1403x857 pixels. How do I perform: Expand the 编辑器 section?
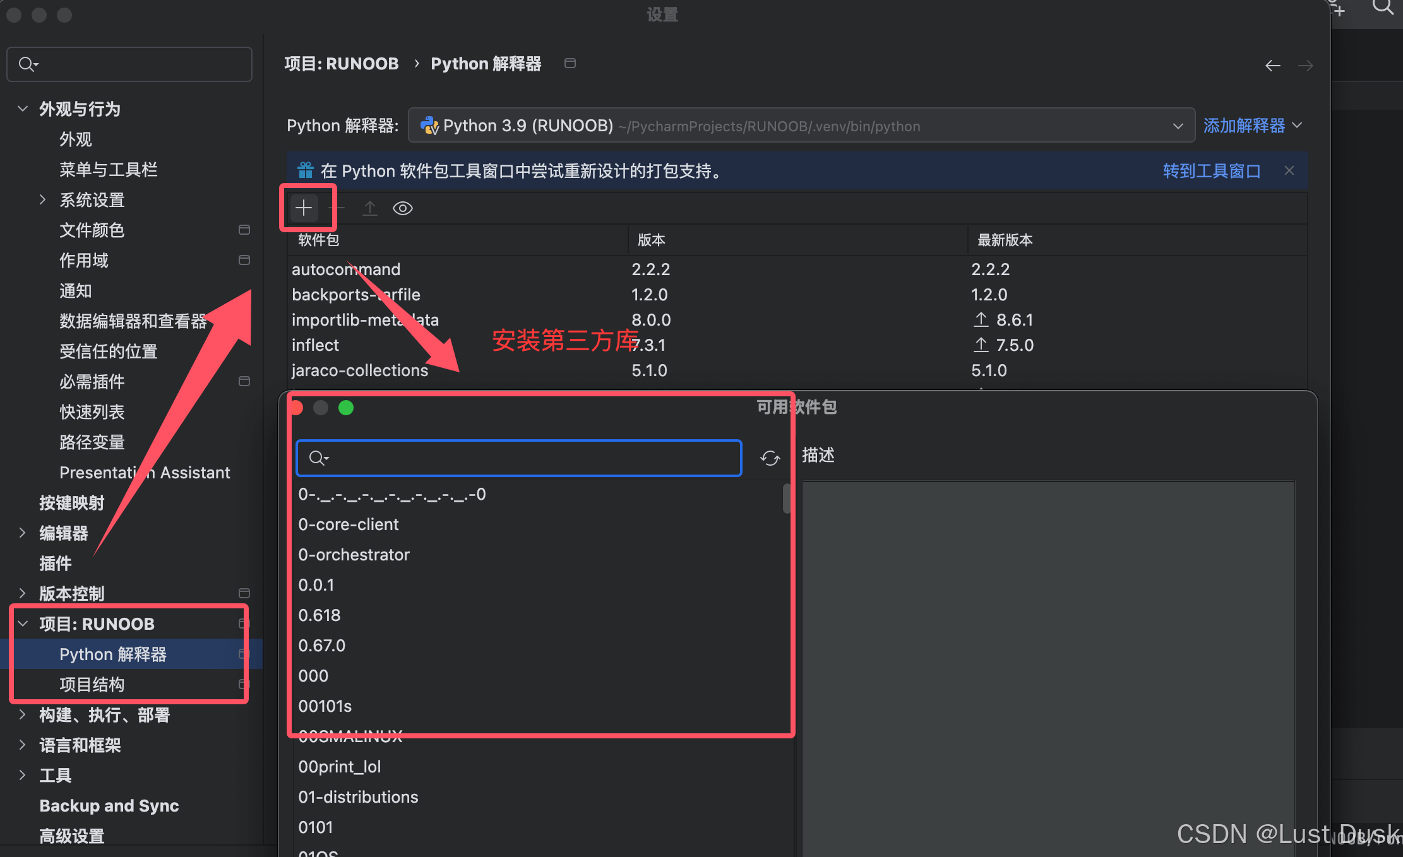pyautogui.click(x=23, y=533)
